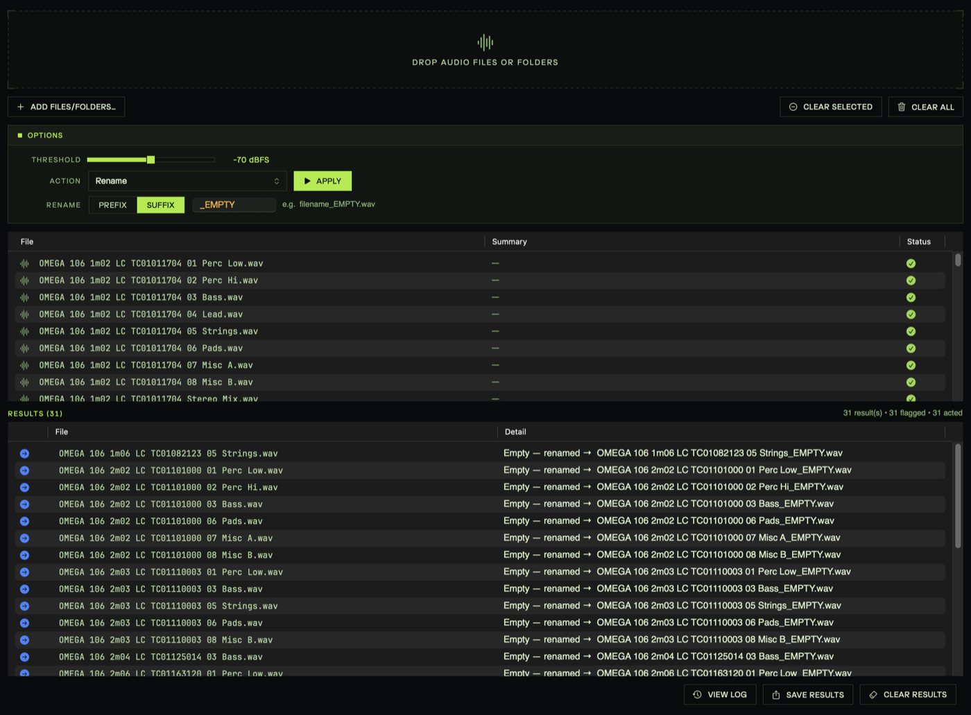Click blue arrow icon for 2m04 03 Bass.wav
971x715 pixels.
point(24,657)
